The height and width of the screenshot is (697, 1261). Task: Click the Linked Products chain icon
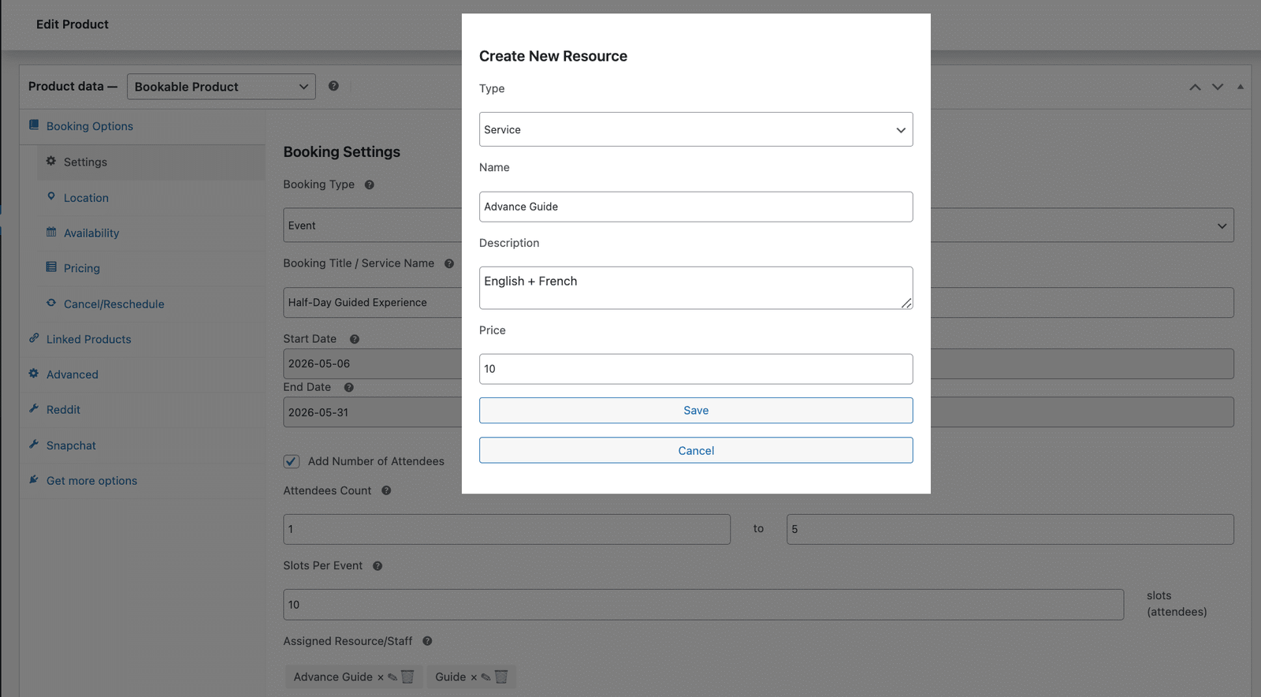click(34, 338)
